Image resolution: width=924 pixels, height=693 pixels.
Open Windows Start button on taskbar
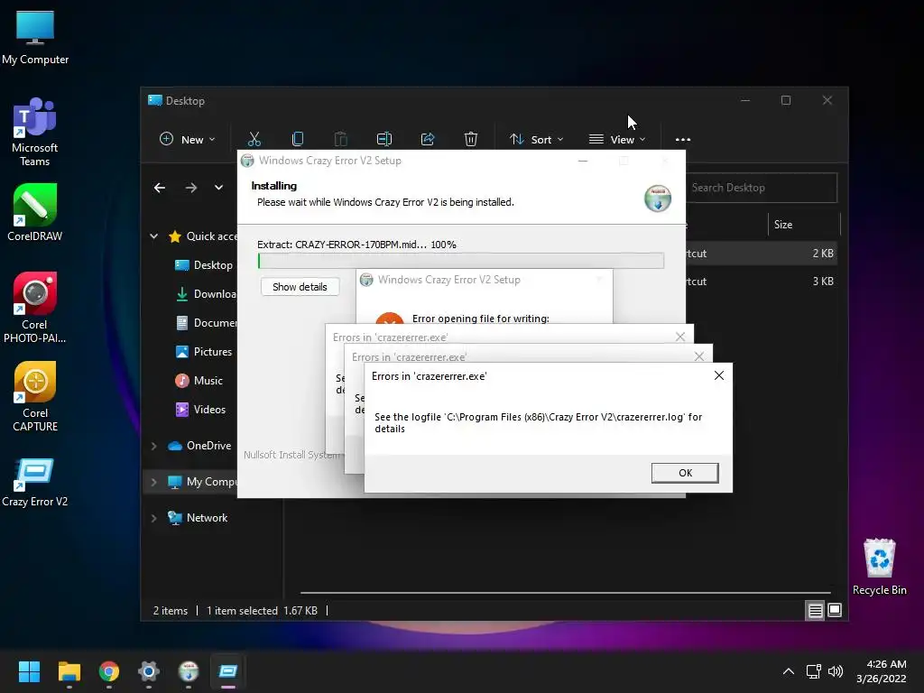[29, 671]
